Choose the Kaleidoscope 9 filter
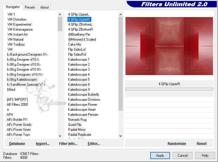Image resolution: width=218 pixels, height=162 pixels. pyautogui.click(x=79, y=90)
